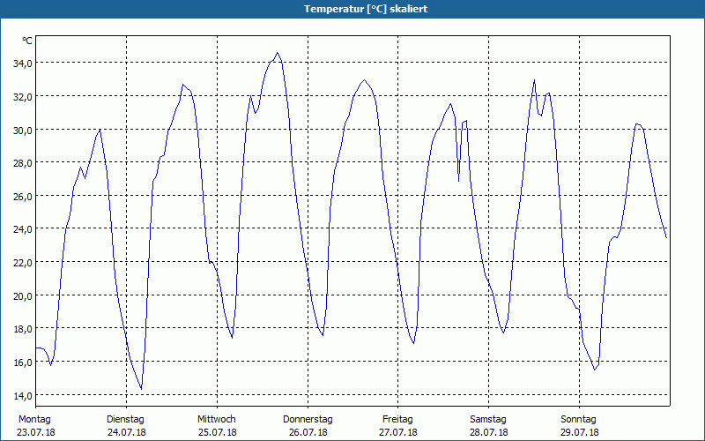Select the Montag day label
Viewport: 705px width, 441px height.
click(34, 420)
